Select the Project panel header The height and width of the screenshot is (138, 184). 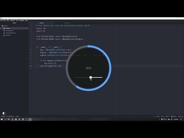pyautogui.click(x=14, y=23)
